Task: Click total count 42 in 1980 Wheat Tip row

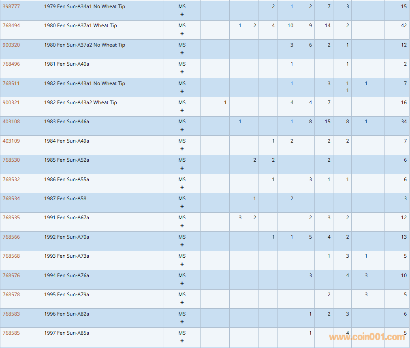Action: point(404,26)
